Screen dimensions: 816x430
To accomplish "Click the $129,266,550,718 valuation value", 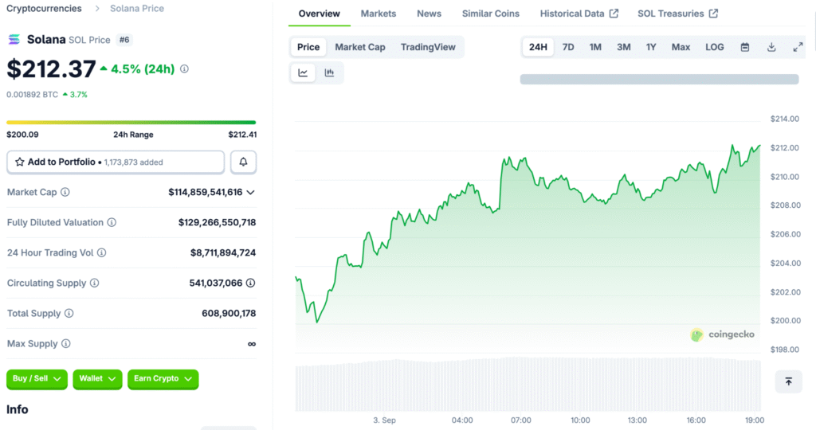I will pos(217,222).
